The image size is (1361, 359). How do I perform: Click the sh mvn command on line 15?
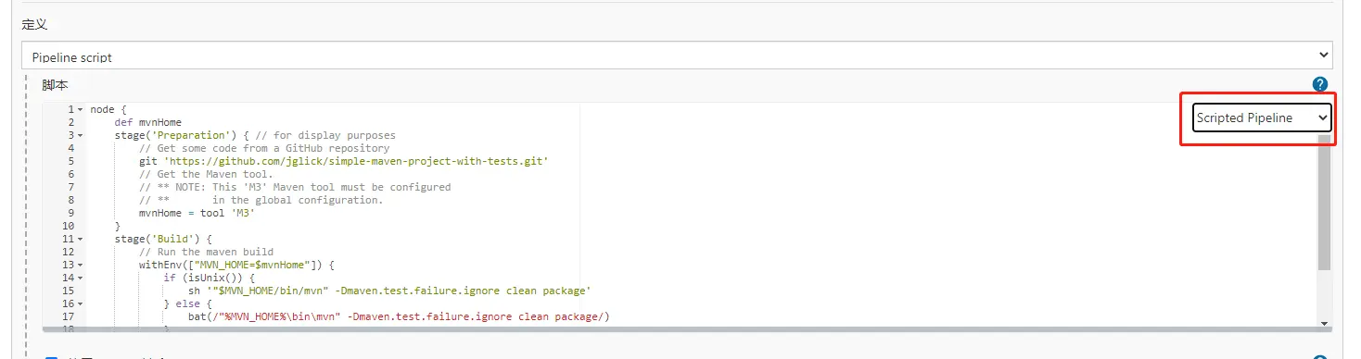click(x=389, y=291)
